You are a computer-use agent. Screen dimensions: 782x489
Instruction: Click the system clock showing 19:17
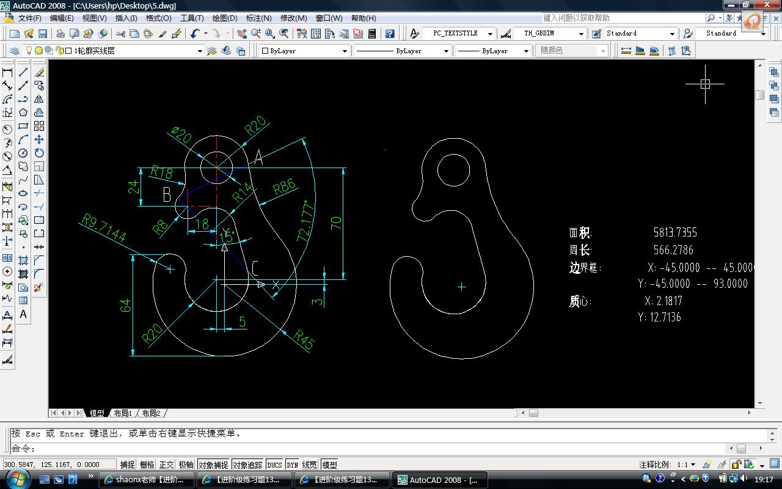(x=764, y=480)
